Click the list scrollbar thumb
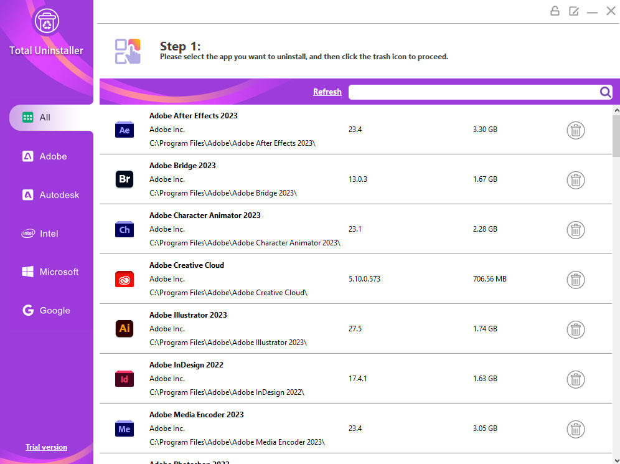The height and width of the screenshot is (464, 620). 616,136
